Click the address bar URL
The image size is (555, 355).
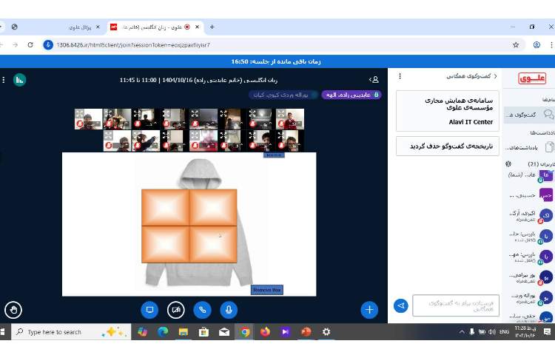(133, 45)
